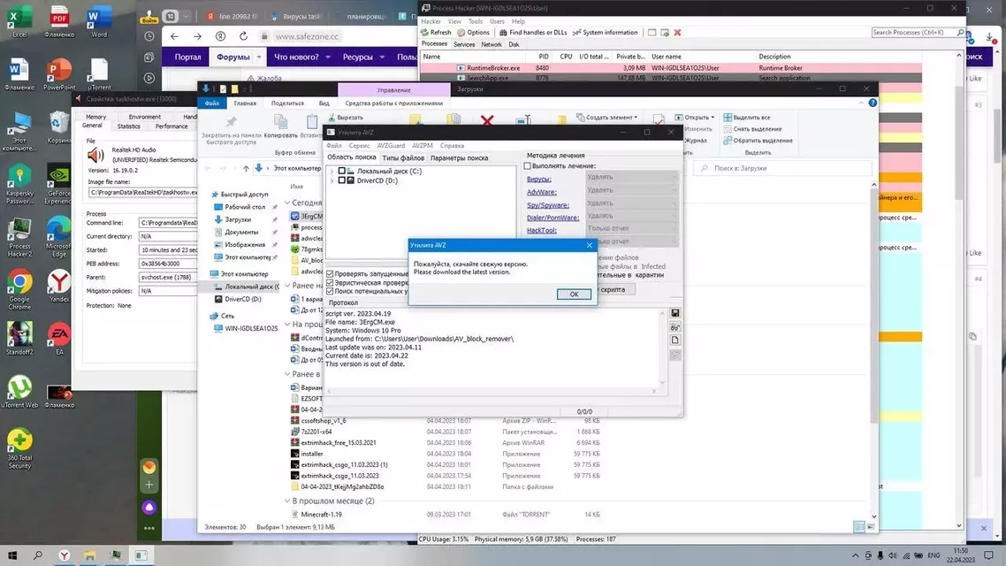Open the Главная ribbon tab in Explorer
Image resolution: width=1006 pixels, height=566 pixels.
[x=245, y=103]
